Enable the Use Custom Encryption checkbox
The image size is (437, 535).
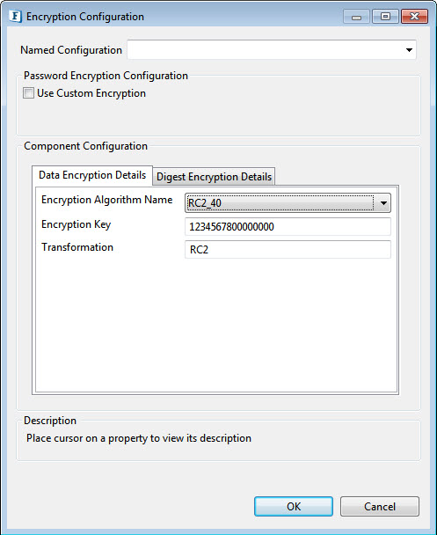(x=28, y=93)
